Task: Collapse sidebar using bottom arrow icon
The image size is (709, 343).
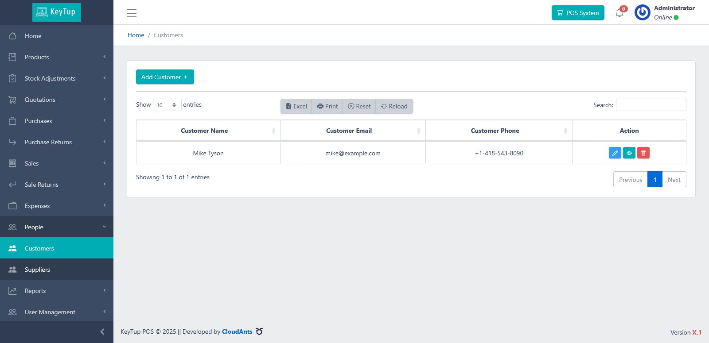Action: click(102, 331)
